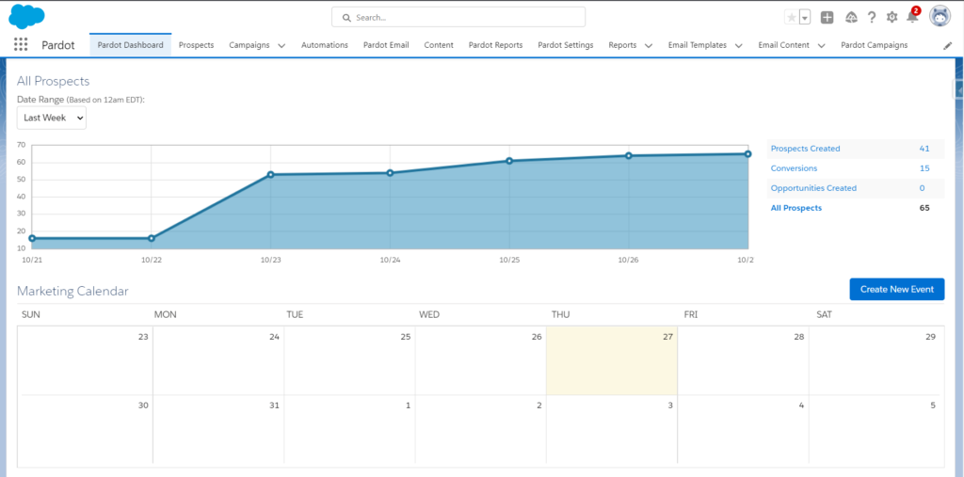Click the All Prospects stat link
The height and width of the screenshot is (477, 964).
click(x=796, y=208)
